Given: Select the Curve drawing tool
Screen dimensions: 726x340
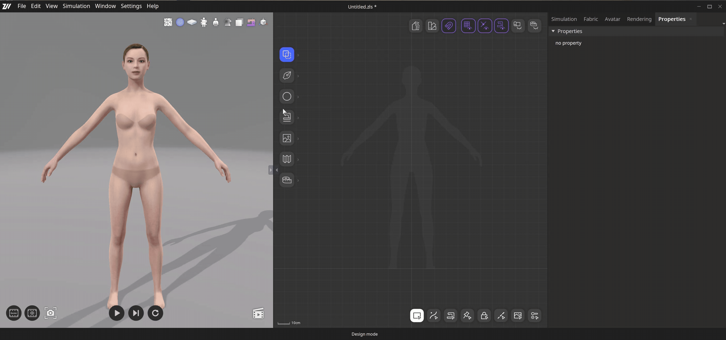Looking at the screenshot, I should (x=287, y=75).
